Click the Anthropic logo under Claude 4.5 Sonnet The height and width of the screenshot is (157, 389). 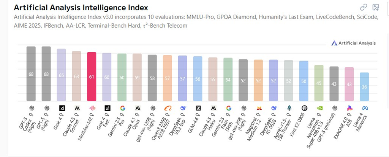[x=77, y=108]
